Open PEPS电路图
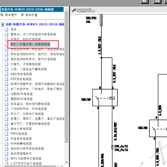 [19, 134]
